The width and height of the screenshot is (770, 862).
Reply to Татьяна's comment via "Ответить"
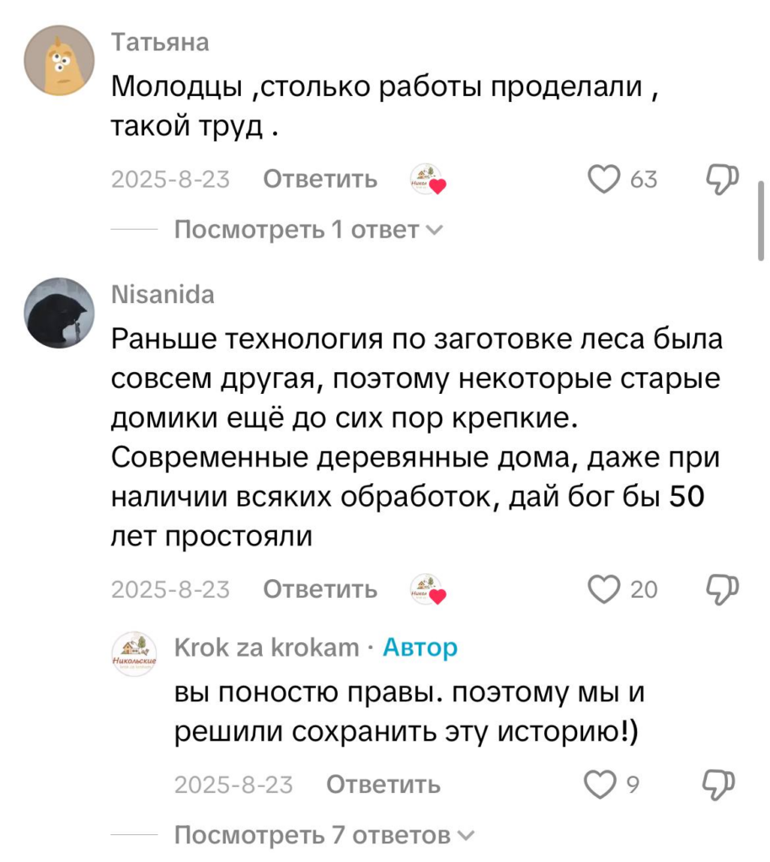pos(320,179)
